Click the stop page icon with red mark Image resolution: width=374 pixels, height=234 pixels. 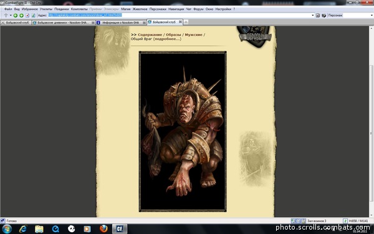point(27,15)
